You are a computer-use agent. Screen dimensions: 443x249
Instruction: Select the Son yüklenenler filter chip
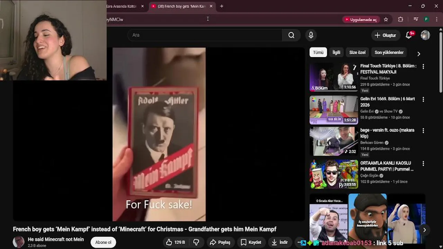pos(389,53)
